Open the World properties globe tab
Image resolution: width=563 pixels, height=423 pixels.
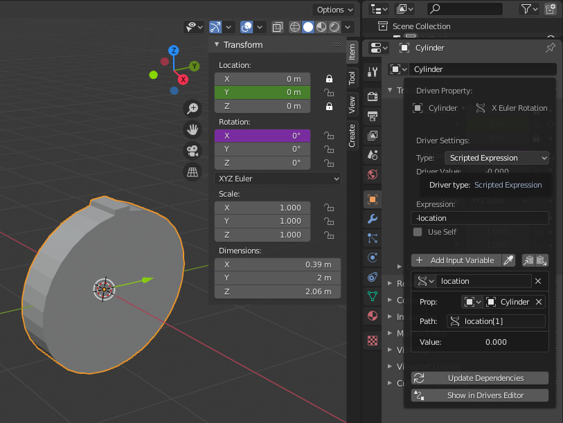373,174
